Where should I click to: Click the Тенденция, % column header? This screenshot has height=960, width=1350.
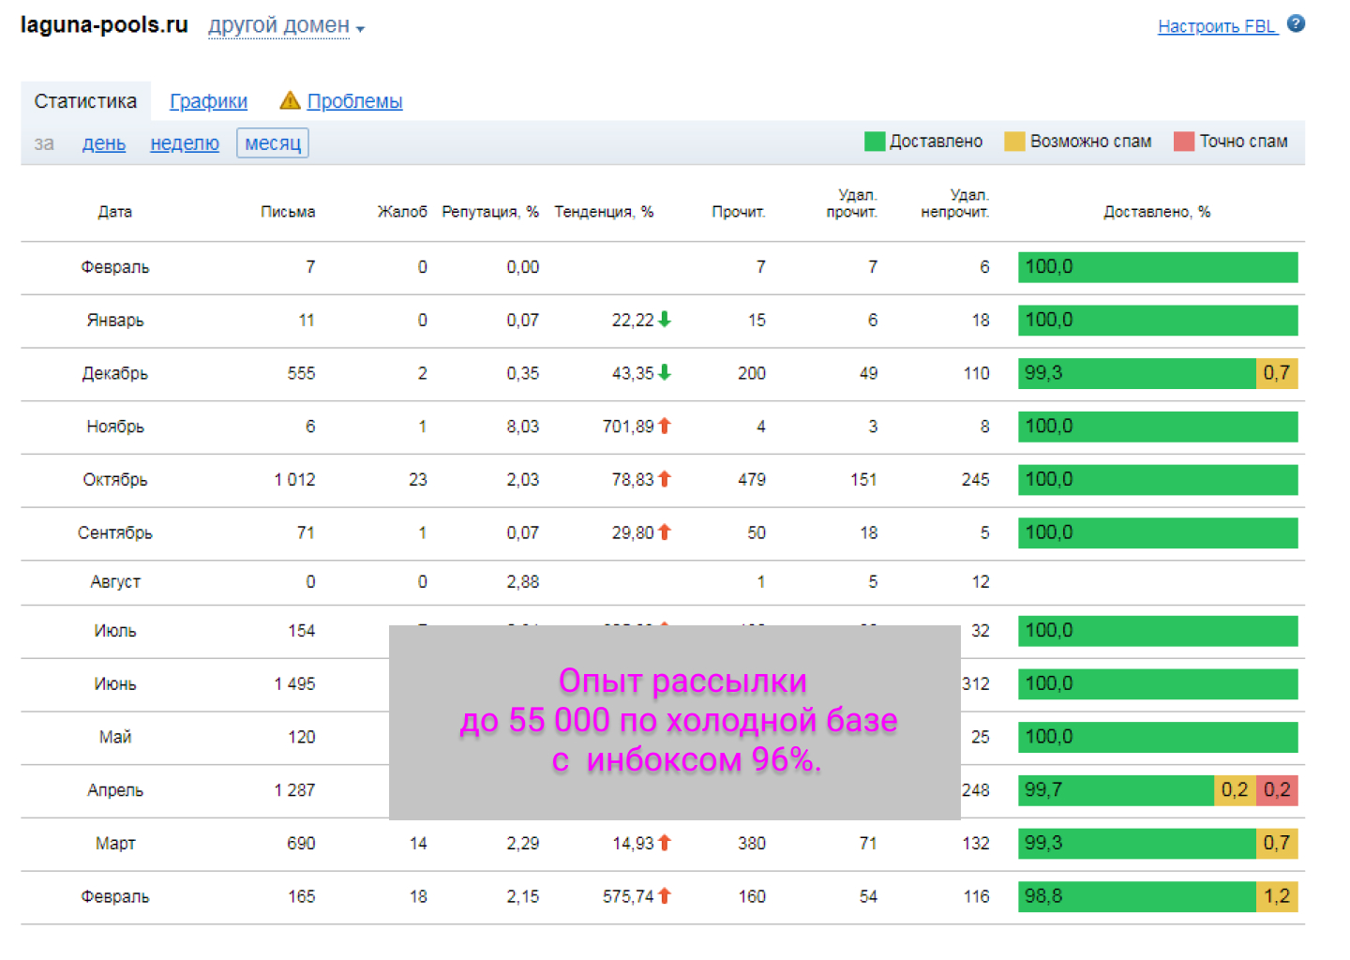[604, 212]
